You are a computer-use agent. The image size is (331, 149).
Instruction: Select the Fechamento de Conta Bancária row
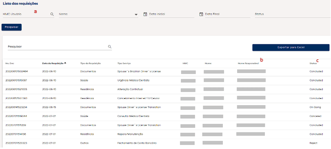coord(166,143)
